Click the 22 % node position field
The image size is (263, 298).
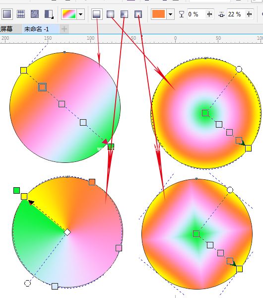click(x=236, y=14)
